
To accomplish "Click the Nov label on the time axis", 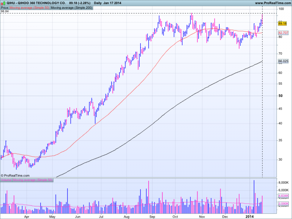I will click(x=202, y=217).
